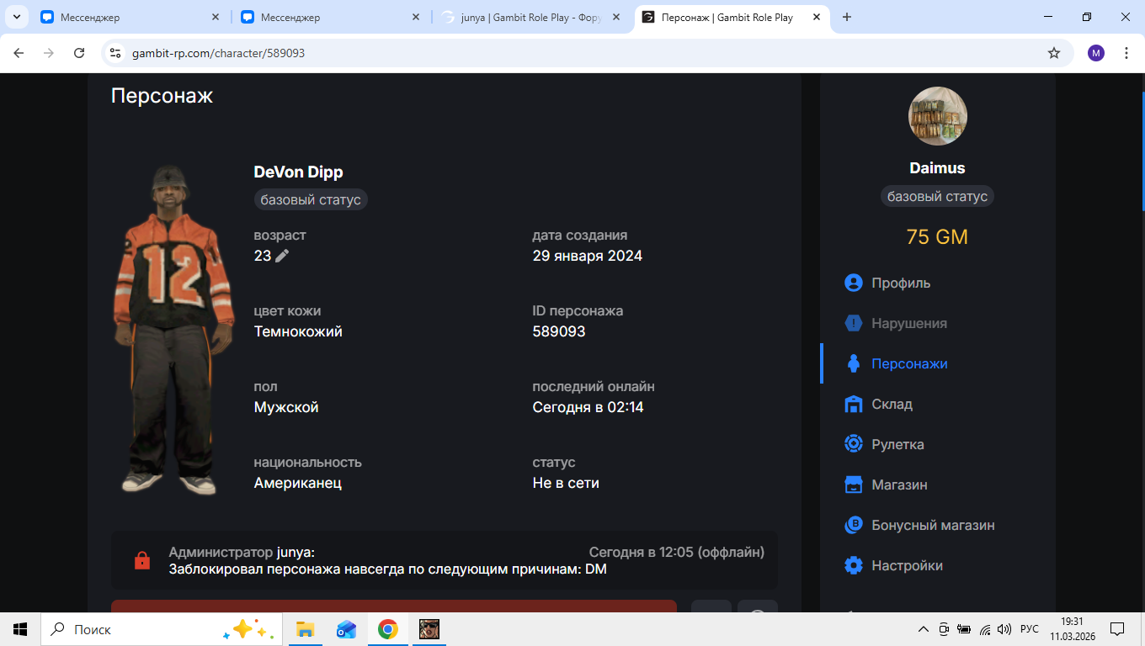Open the tab search dropdown arrow
This screenshot has width=1145, height=646.
[16, 17]
